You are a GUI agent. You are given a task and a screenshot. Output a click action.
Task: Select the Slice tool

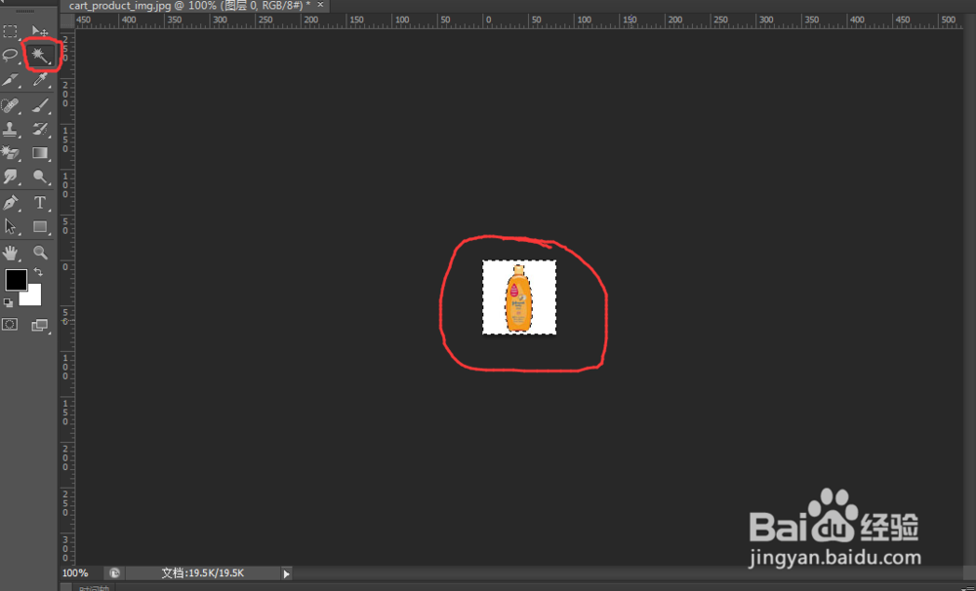11,80
